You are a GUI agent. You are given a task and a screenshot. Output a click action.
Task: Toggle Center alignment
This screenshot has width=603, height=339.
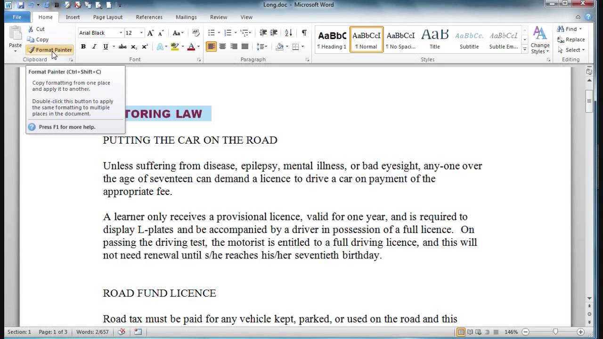[x=222, y=47]
